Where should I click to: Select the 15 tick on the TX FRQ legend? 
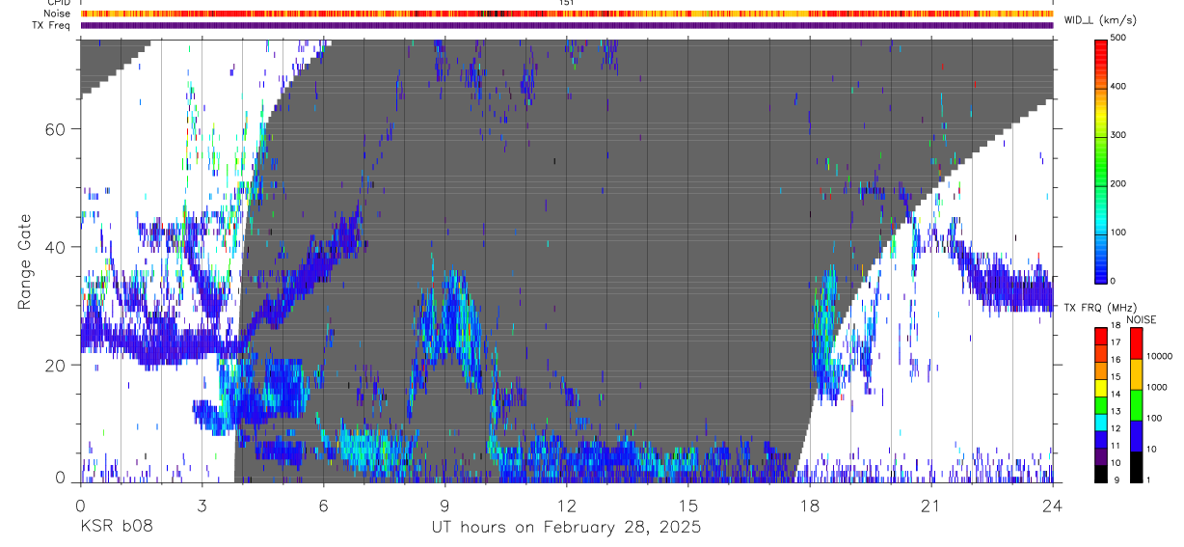pyautogui.click(x=1117, y=377)
